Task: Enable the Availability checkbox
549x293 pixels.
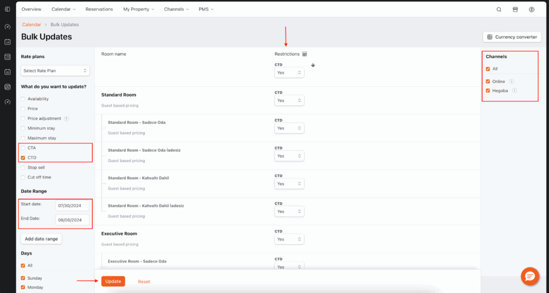Action: [x=23, y=99]
